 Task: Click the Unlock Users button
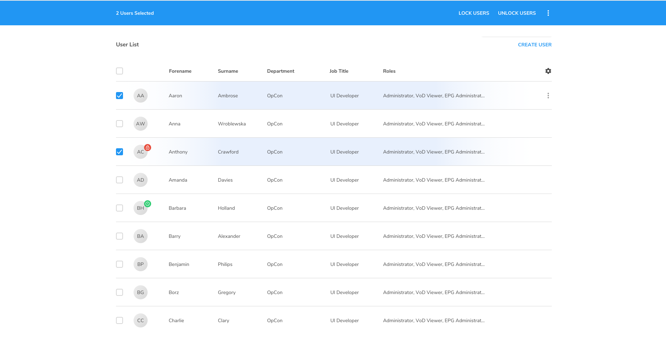[517, 13]
